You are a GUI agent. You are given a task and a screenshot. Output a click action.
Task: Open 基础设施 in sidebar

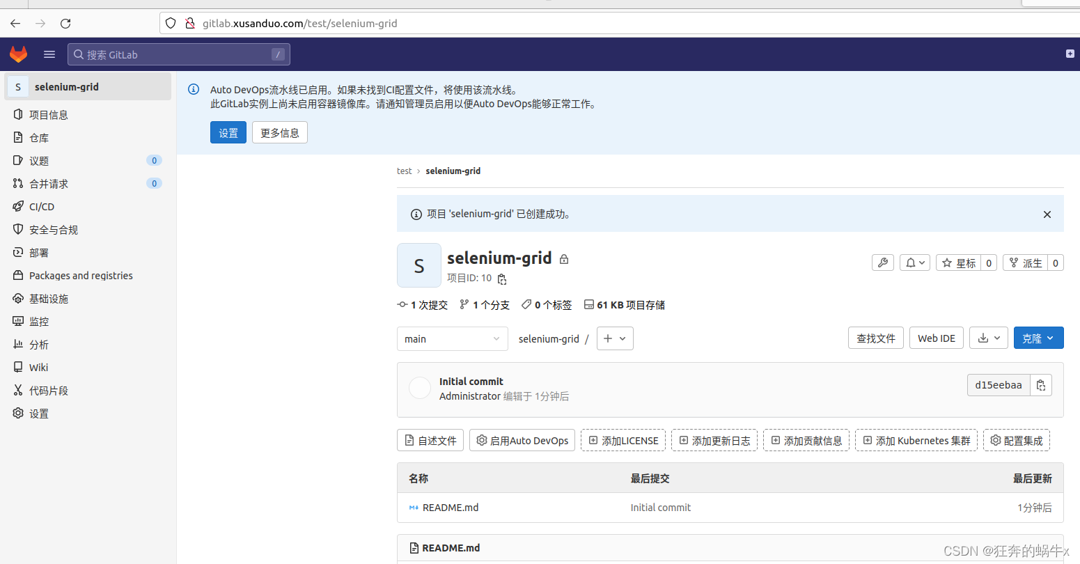[x=88, y=299]
